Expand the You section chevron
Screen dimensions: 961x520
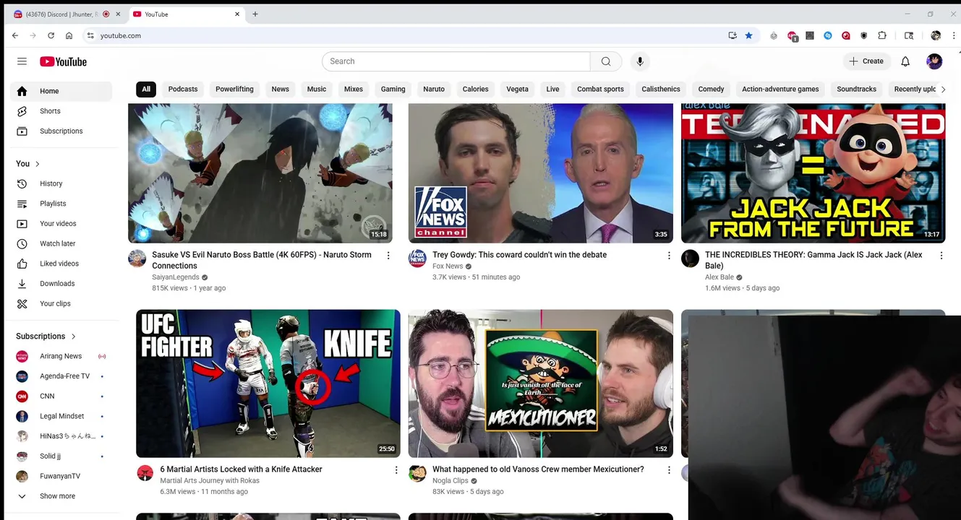[x=38, y=164]
